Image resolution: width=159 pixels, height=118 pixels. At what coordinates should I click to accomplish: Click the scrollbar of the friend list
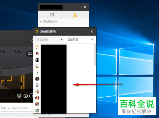tap(95, 55)
